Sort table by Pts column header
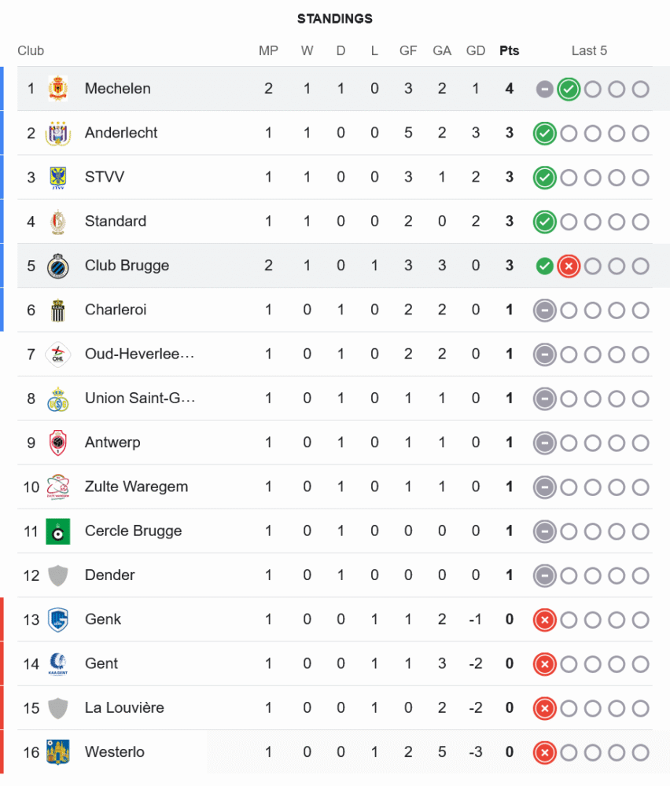Viewport: 670px width, 786px height. coord(510,51)
